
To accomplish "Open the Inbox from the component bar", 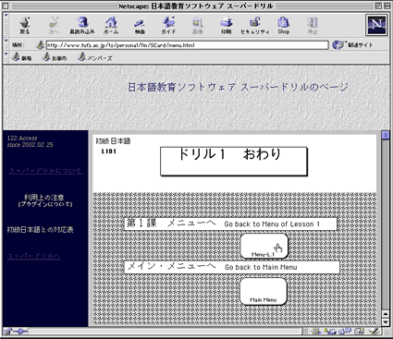I will (x=331, y=332).
